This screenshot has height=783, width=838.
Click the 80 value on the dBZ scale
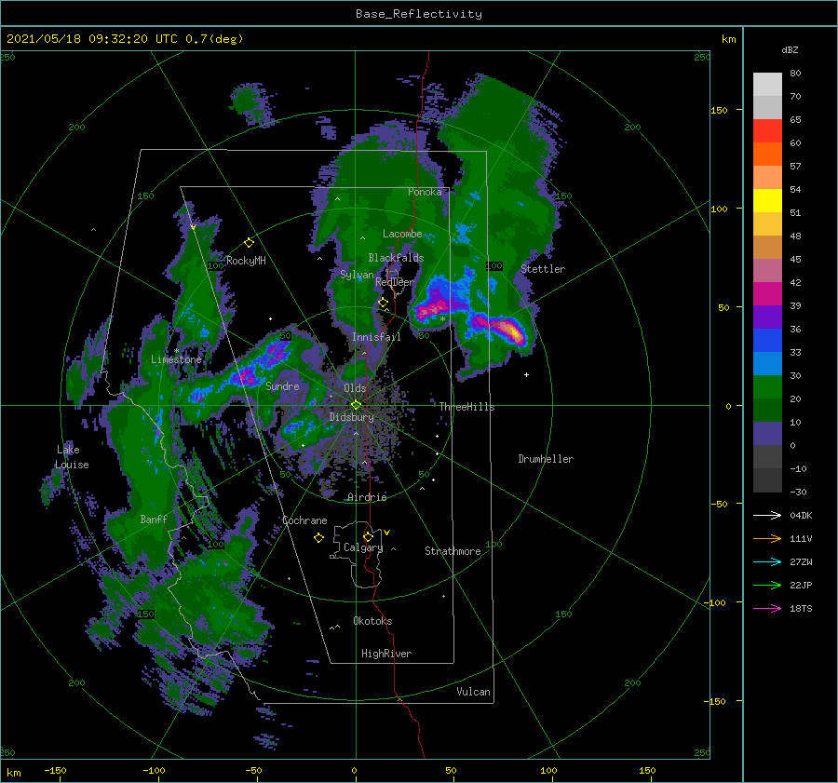(x=795, y=74)
